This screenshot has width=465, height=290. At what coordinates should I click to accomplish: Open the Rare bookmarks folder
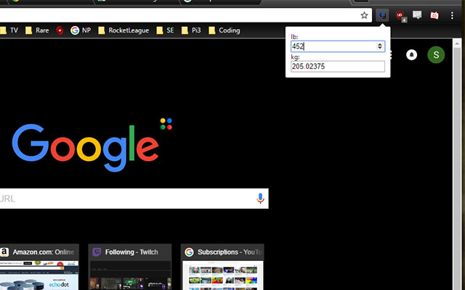37,30
